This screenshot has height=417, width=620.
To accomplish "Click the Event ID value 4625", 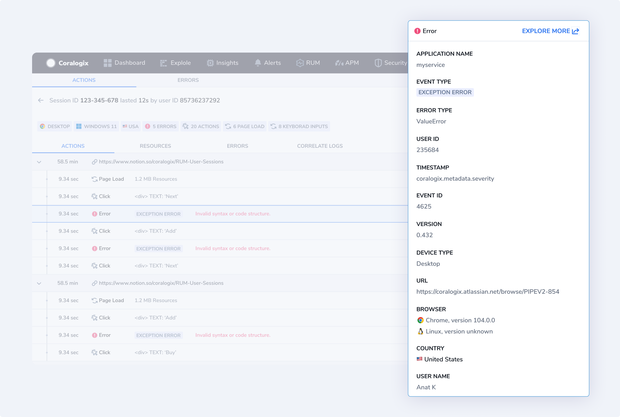I will coord(424,207).
